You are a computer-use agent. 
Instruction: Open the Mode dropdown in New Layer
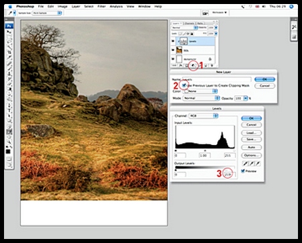pos(201,98)
